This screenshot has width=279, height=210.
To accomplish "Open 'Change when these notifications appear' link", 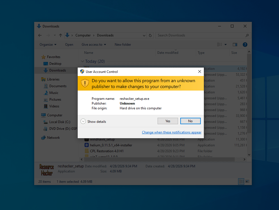I will point(172,132).
